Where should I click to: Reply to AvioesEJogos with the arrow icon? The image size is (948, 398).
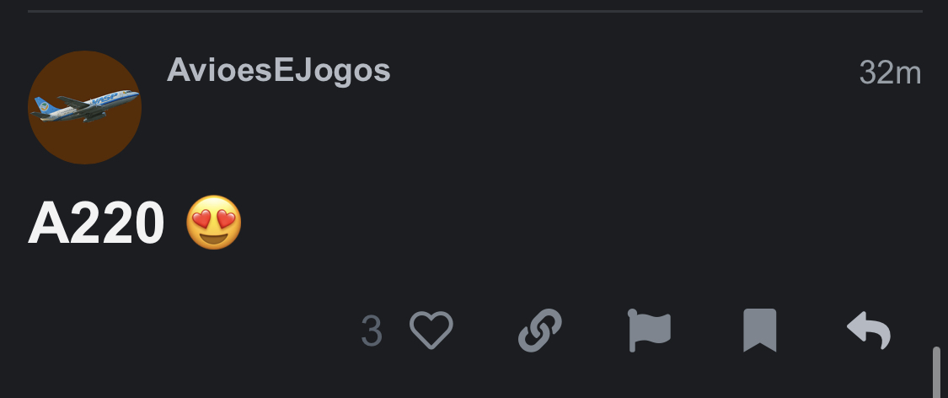coord(869,331)
